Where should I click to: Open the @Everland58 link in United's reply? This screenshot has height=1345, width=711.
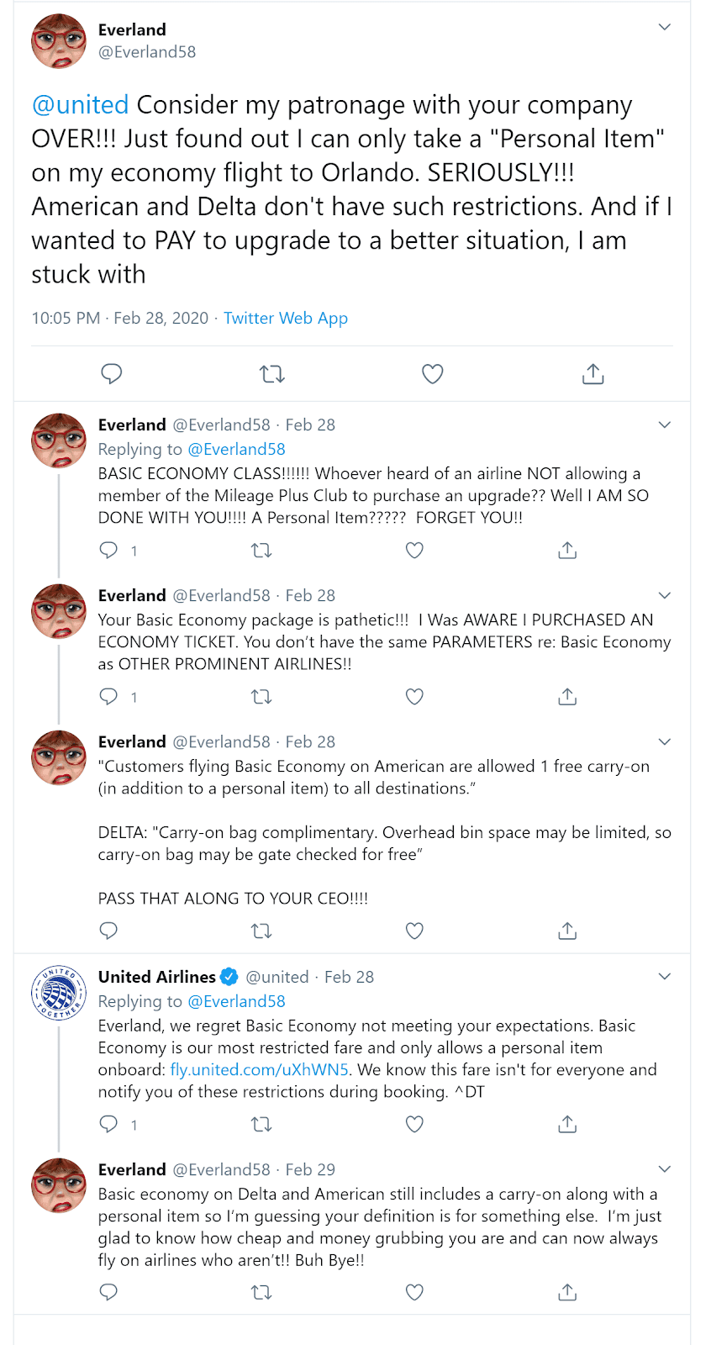(x=236, y=1001)
